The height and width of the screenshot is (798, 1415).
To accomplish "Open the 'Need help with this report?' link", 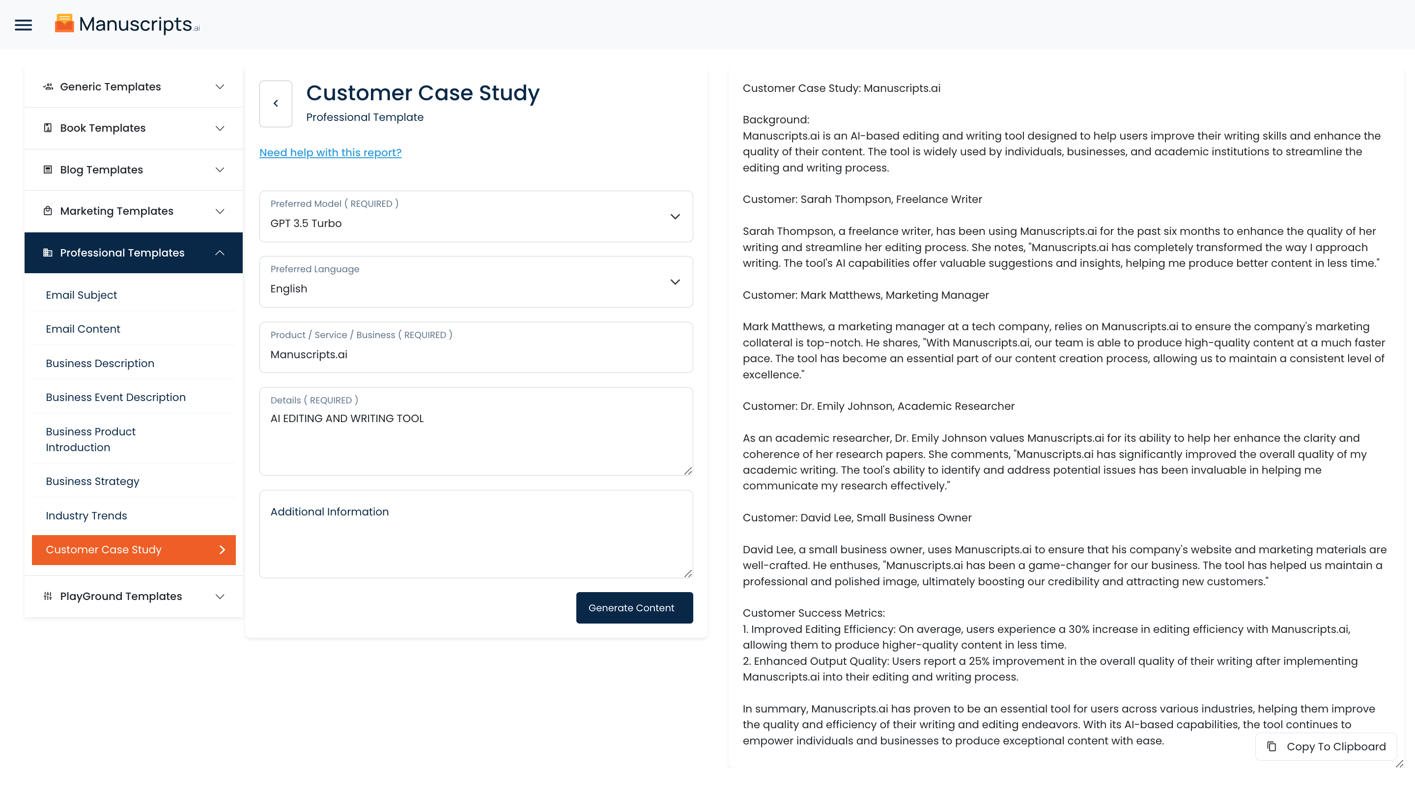I will tap(330, 153).
